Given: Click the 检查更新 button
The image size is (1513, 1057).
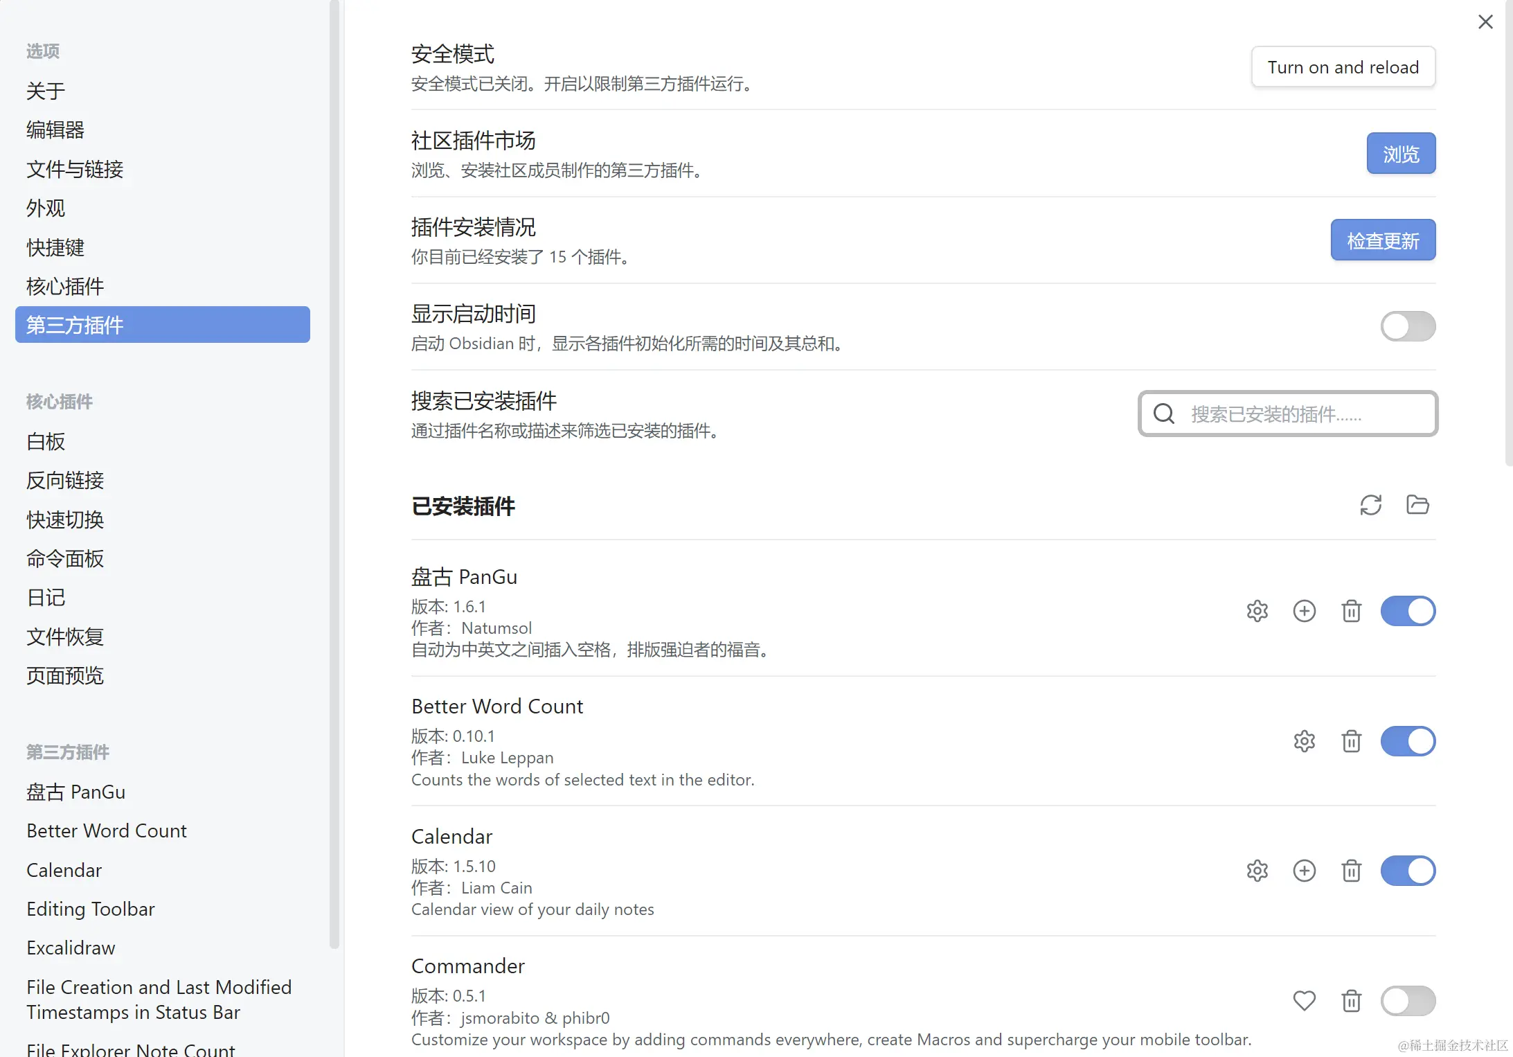Looking at the screenshot, I should coord(1383,240).
